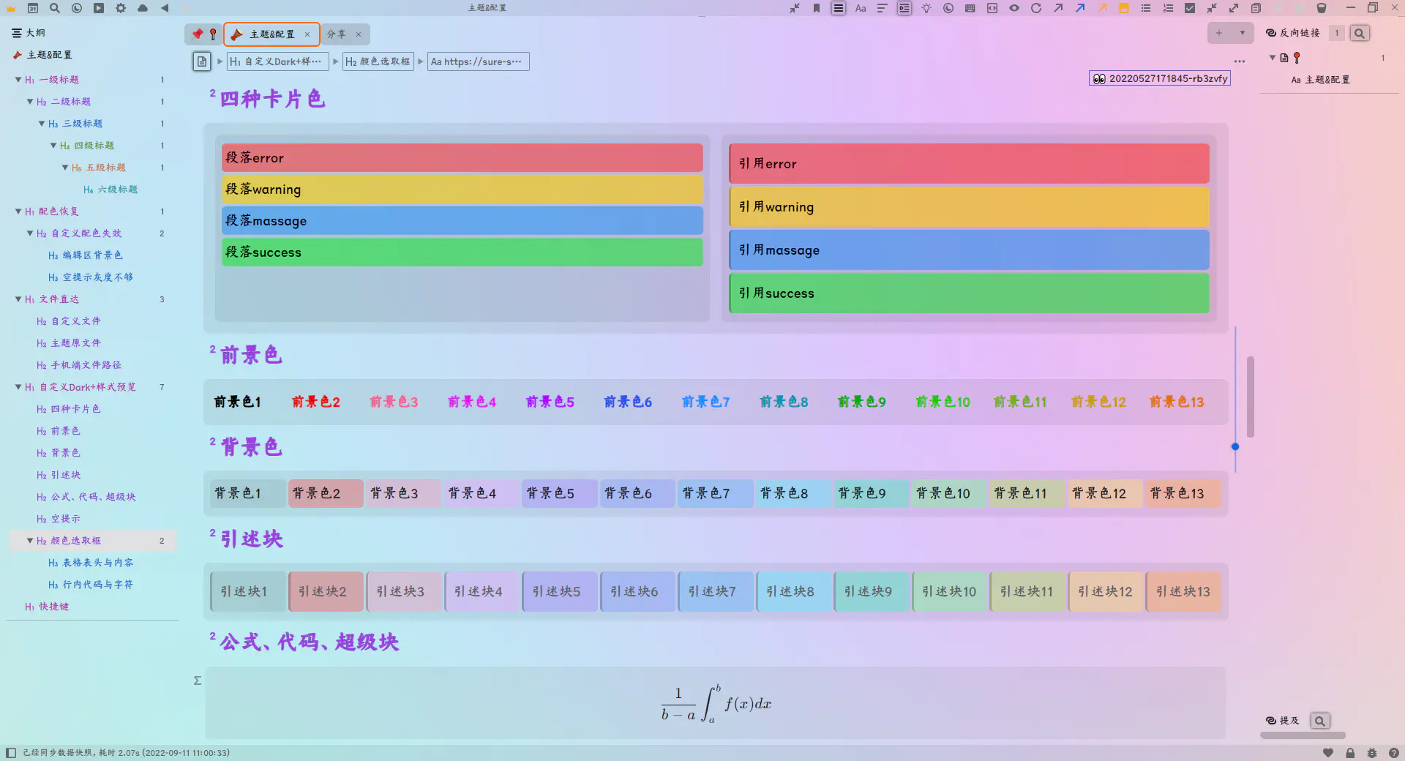The image size is (1405, 761).
Task: Jump to 快捷键 heading in outline
Action: click(x=54, y=607)
